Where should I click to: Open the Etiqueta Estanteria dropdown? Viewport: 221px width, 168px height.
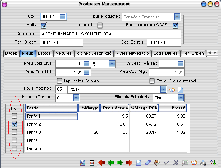point(181,98)
